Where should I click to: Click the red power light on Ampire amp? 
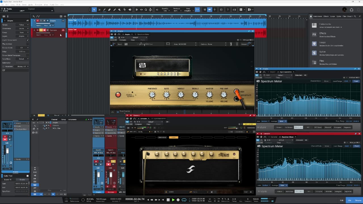[118, 95]
